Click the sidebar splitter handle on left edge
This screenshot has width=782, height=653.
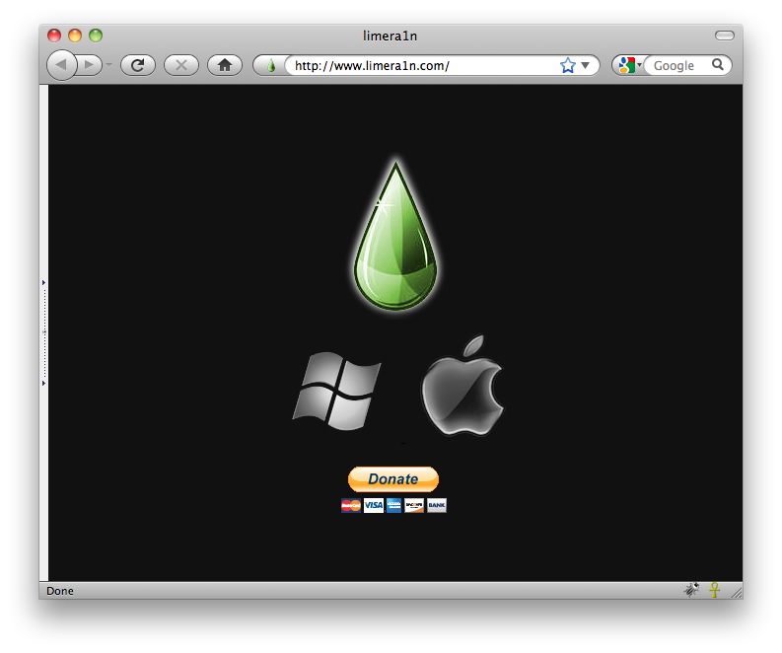pos(44,332)
